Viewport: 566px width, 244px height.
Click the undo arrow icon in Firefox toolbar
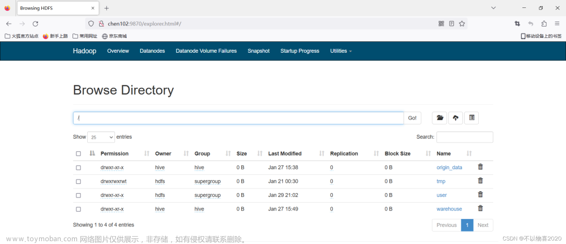[x=531, y=23]
